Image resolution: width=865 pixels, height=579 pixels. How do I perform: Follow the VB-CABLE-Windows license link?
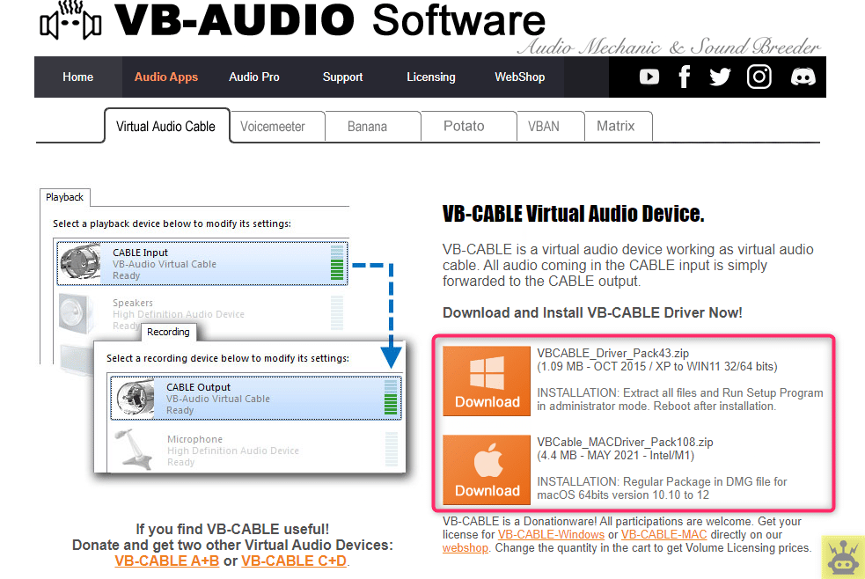click(551, 534)
